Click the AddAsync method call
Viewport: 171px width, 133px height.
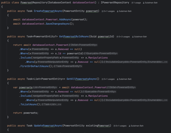point(65,19)
